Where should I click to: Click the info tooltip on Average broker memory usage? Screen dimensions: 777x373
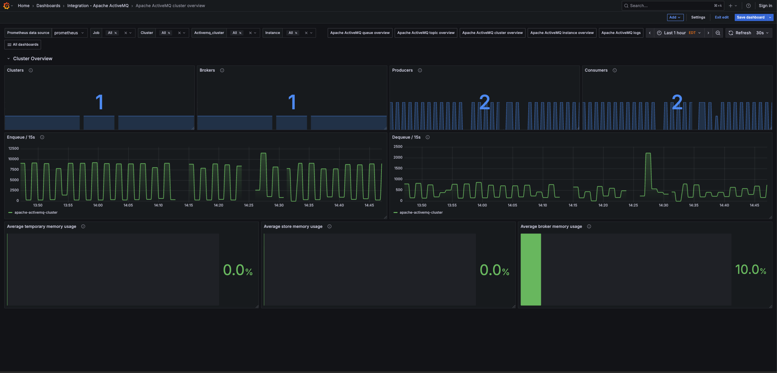tap(589, 226)
